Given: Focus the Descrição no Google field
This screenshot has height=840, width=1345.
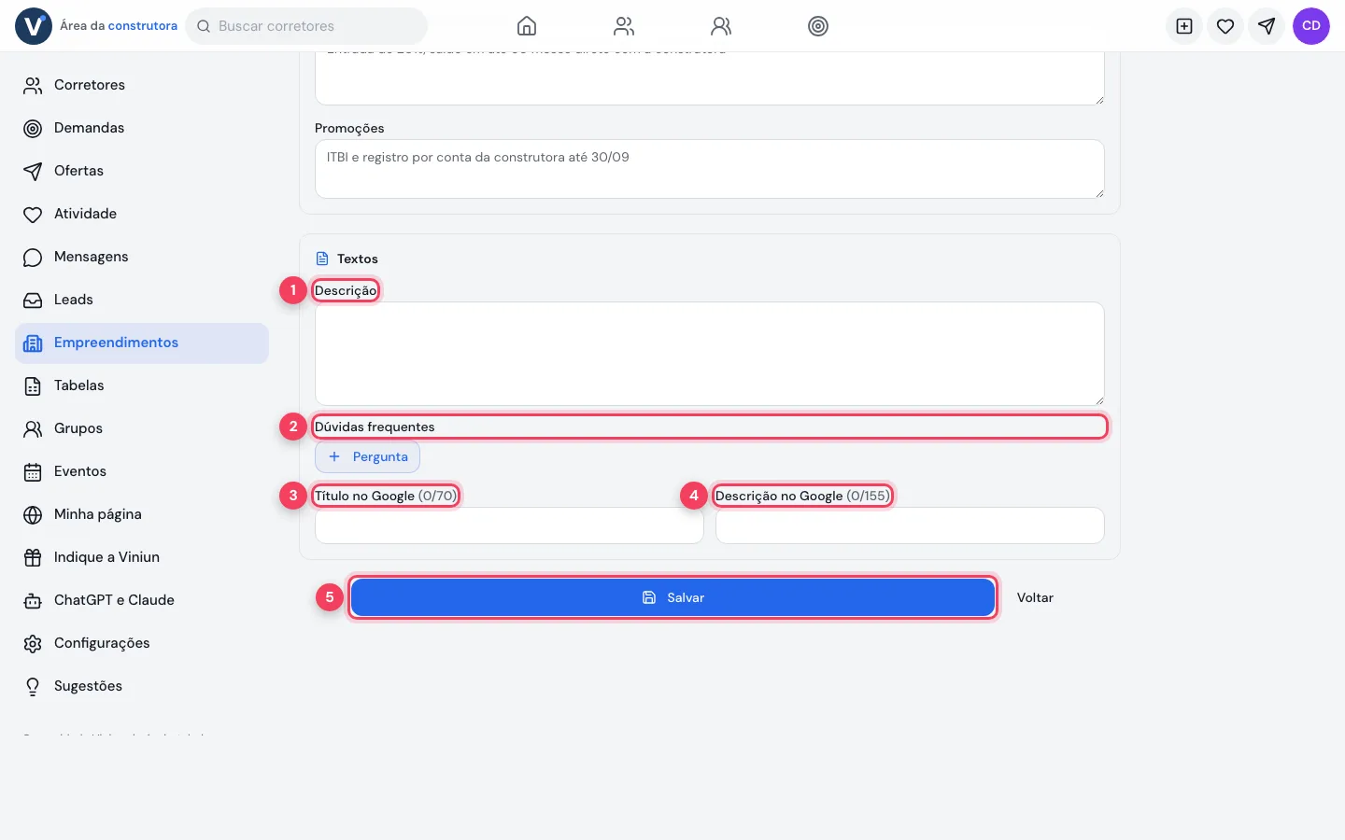Looking at the screenshot, I should click(910, 525).
